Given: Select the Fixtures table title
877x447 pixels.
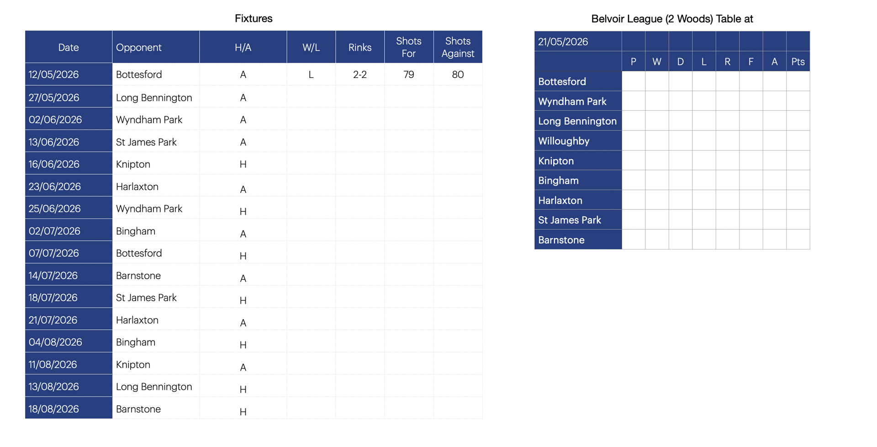Looking at the screenshot, I should click(x=254, y=19).
